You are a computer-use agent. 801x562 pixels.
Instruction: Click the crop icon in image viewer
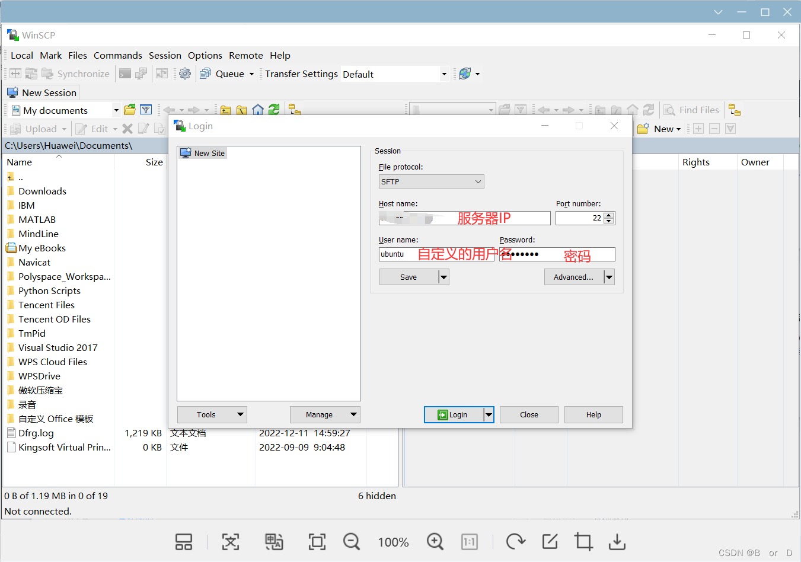pyautogui.click(x=583, y=541)
